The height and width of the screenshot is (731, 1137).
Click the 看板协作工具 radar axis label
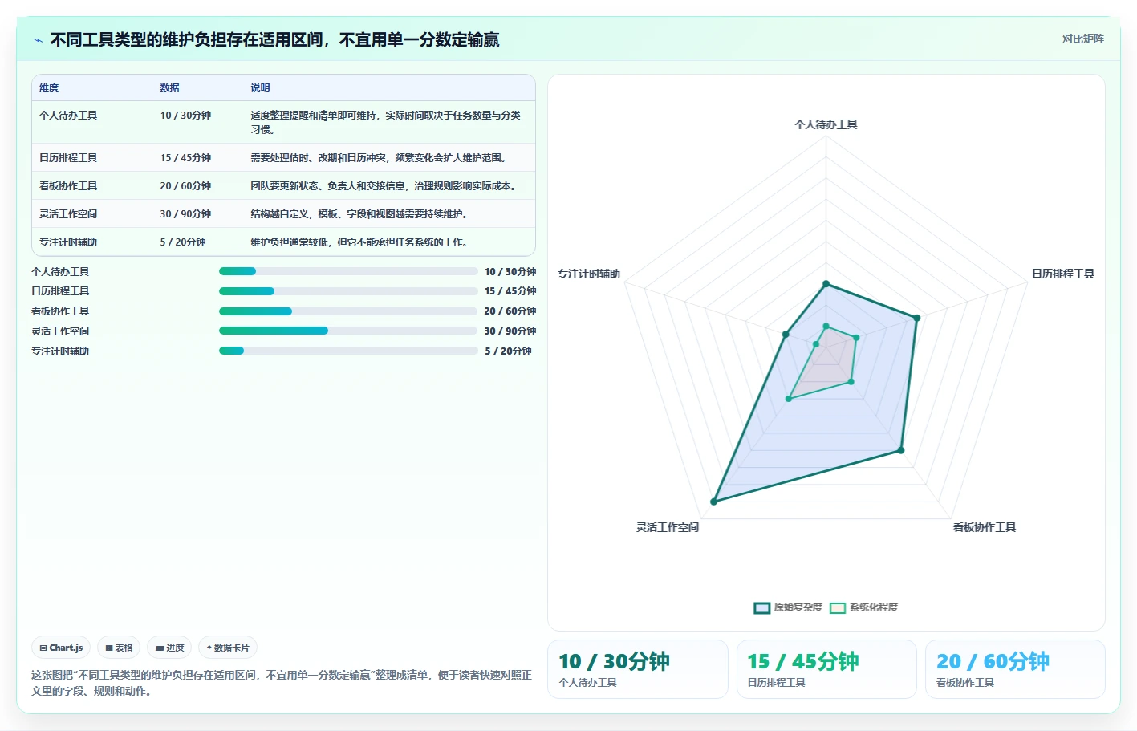(985, 528)
